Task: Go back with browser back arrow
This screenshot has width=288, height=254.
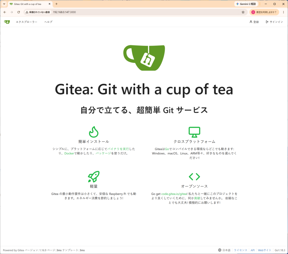Action: pyautogui.click(x=5, y=12)
